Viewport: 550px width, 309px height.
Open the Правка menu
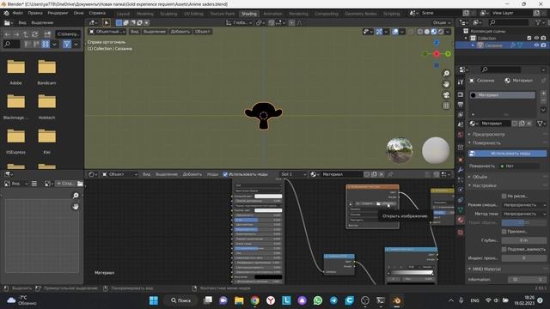click(35, 13)
